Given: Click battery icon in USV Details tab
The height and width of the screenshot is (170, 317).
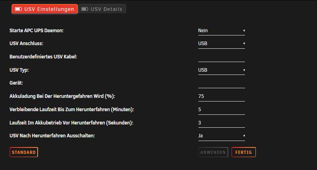Looking at the screenshot, I should point(85,9).
